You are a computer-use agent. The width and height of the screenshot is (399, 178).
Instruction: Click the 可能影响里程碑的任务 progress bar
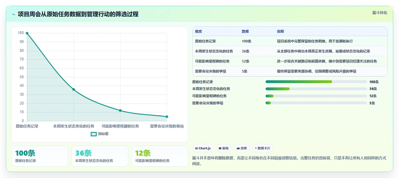pyautogui.click(x=316, y=96)
